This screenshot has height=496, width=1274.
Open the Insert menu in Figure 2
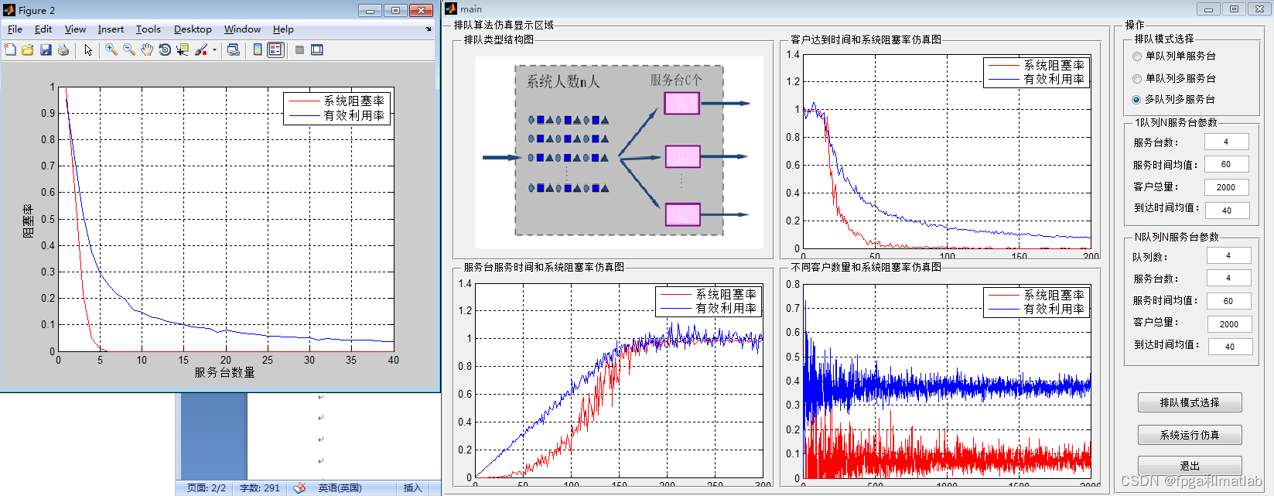(111, 29)
